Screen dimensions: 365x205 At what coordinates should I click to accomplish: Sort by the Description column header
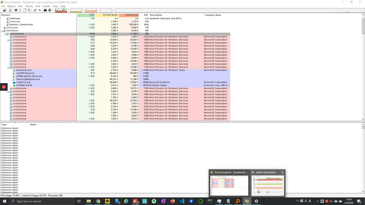(176, 15)
